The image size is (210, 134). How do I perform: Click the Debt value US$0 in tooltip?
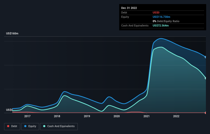pos(156,12)
